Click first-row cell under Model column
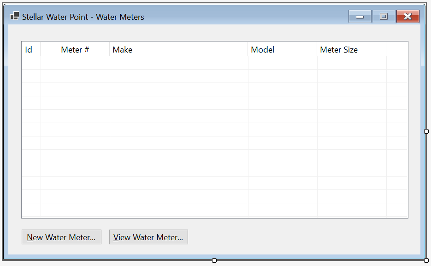This screenshot has width=431, height=266. tap(283, 63)
